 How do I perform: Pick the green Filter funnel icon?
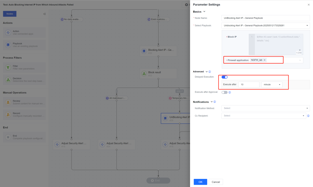coord(8,67)
